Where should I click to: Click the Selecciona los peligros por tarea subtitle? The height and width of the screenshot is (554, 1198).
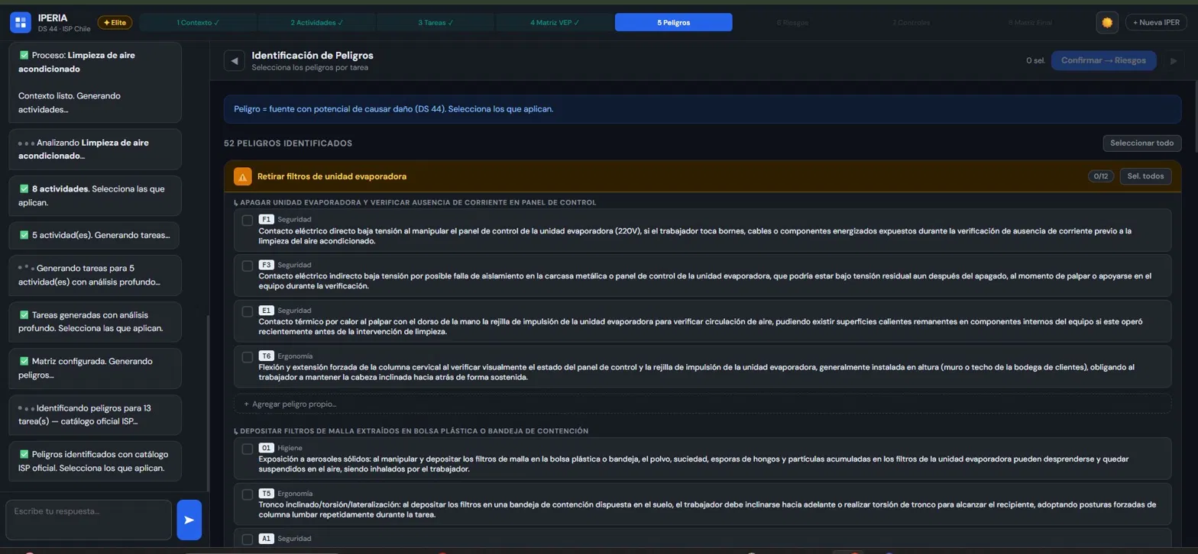click(310, 68)
